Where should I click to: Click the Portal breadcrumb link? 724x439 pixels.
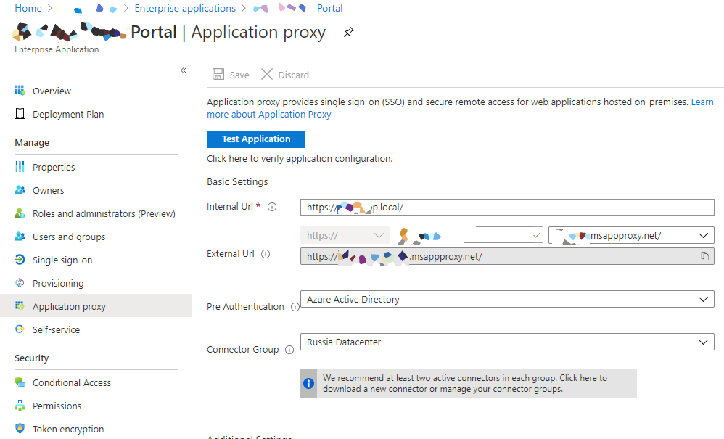[x=329, y=8]
